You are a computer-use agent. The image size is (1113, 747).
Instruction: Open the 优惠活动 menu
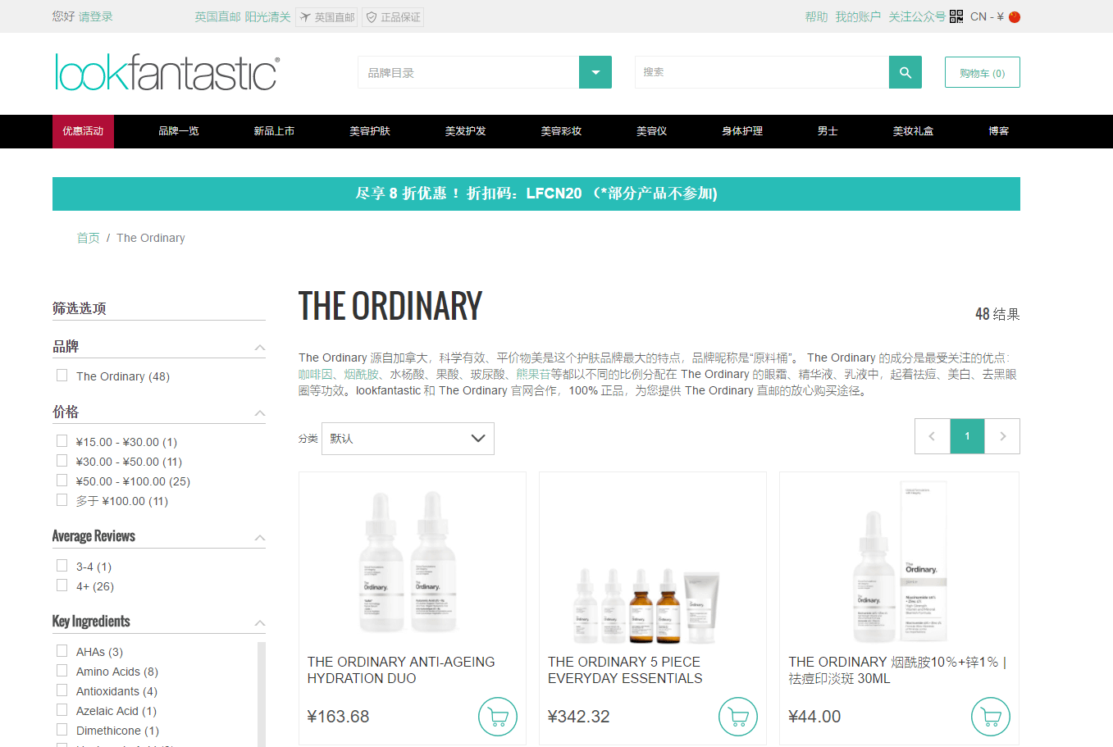83,131
